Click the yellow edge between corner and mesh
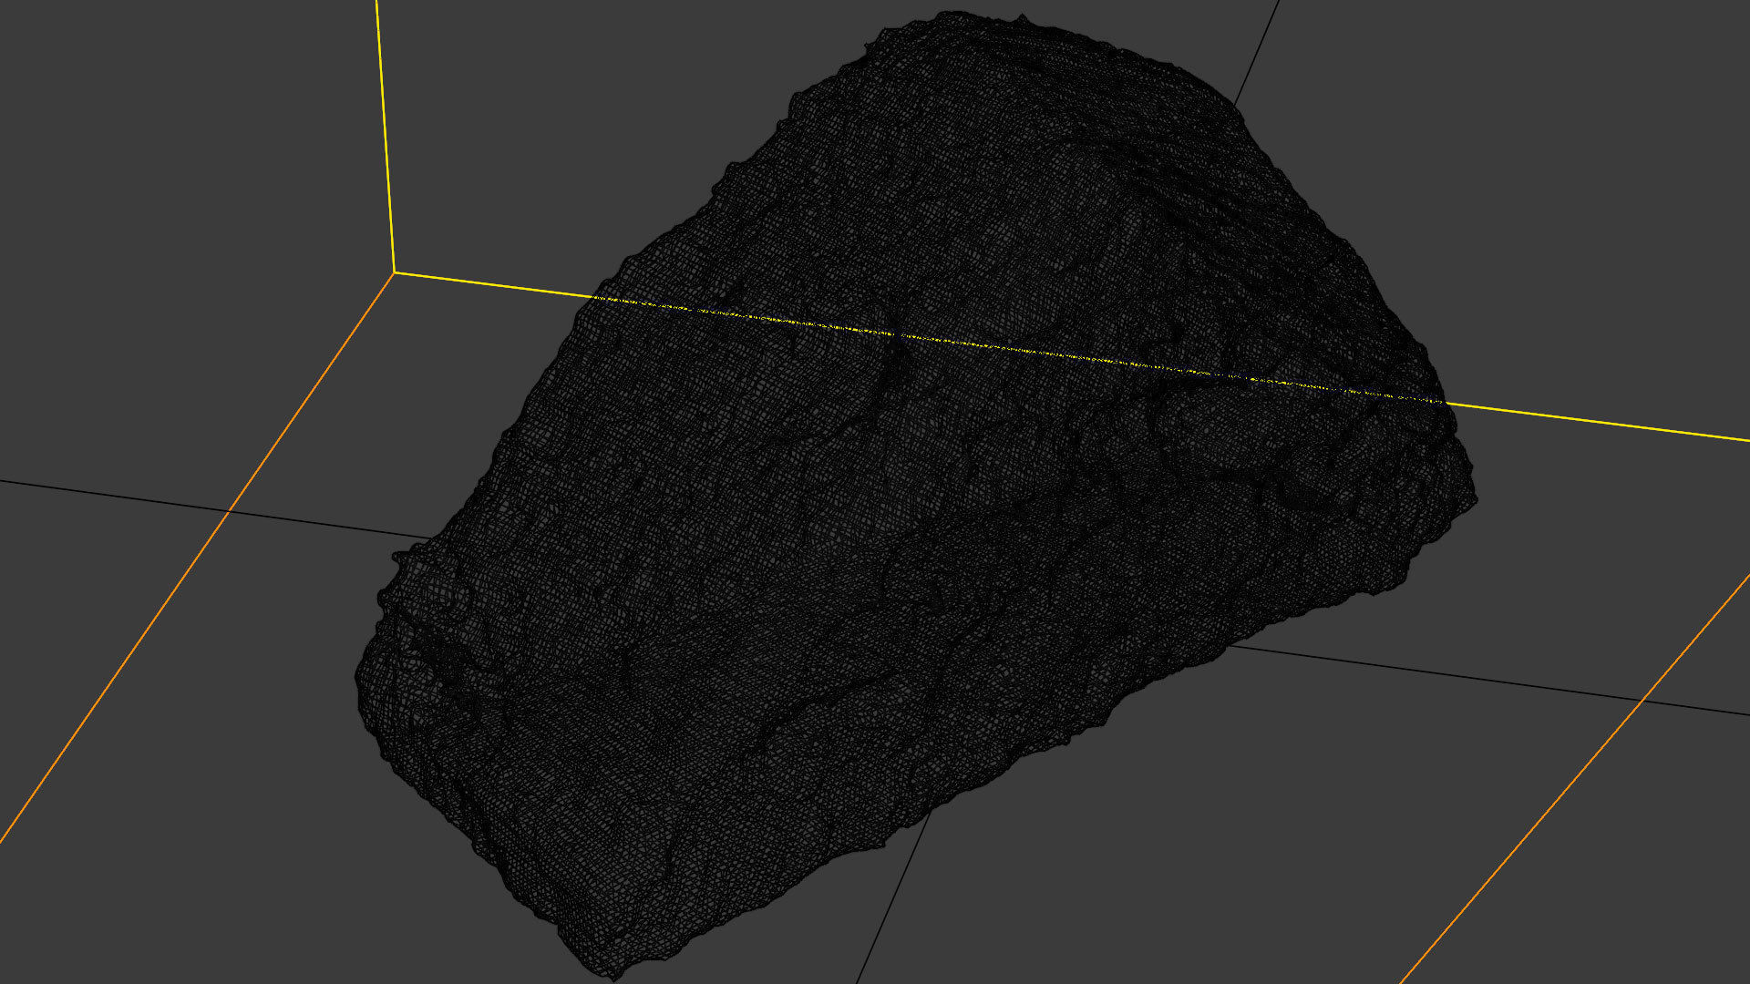The height and width of the screenshot is (984, 1750). pyautogui.click(x=492, y=285)
